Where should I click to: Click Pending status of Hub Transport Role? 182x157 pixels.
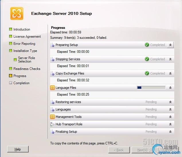pos(151,124)
